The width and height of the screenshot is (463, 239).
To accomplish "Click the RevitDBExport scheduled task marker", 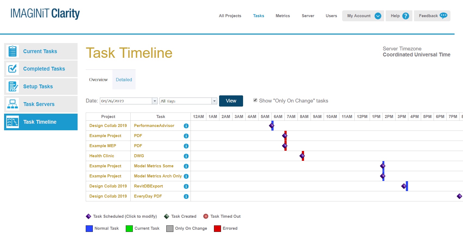I will (404, 186).
